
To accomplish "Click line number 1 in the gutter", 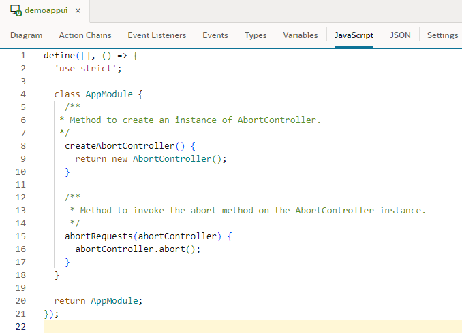I will pyautogui.click(x=23, y=56).
